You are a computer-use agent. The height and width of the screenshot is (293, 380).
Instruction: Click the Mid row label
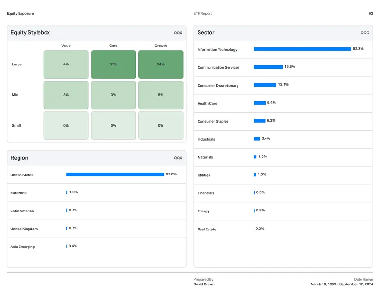[15, 95]
